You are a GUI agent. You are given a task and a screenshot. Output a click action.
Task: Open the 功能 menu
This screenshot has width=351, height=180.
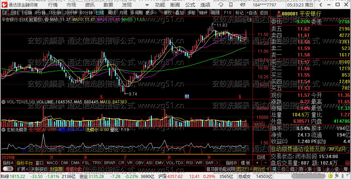click(160, 5)
